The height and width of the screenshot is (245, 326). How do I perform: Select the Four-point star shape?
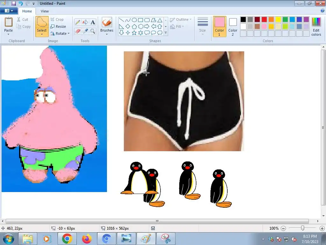[x=128, y=33]
